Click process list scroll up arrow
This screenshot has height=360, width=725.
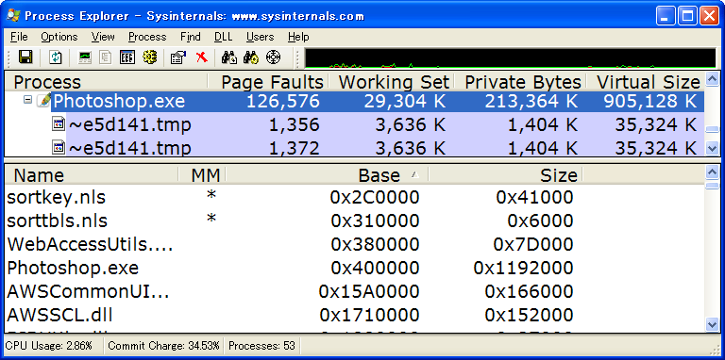click(x=712, y=78)
